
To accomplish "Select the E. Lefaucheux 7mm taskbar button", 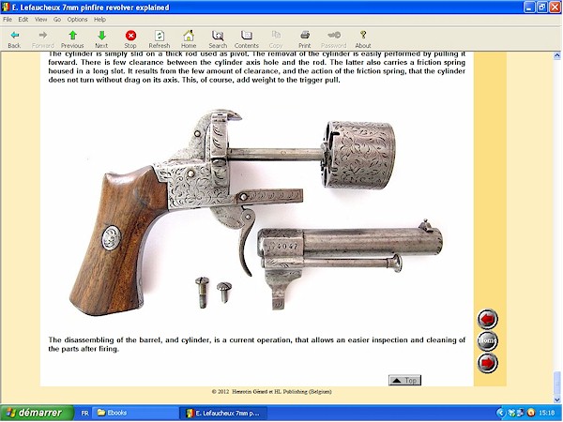I will click(223, 413).
